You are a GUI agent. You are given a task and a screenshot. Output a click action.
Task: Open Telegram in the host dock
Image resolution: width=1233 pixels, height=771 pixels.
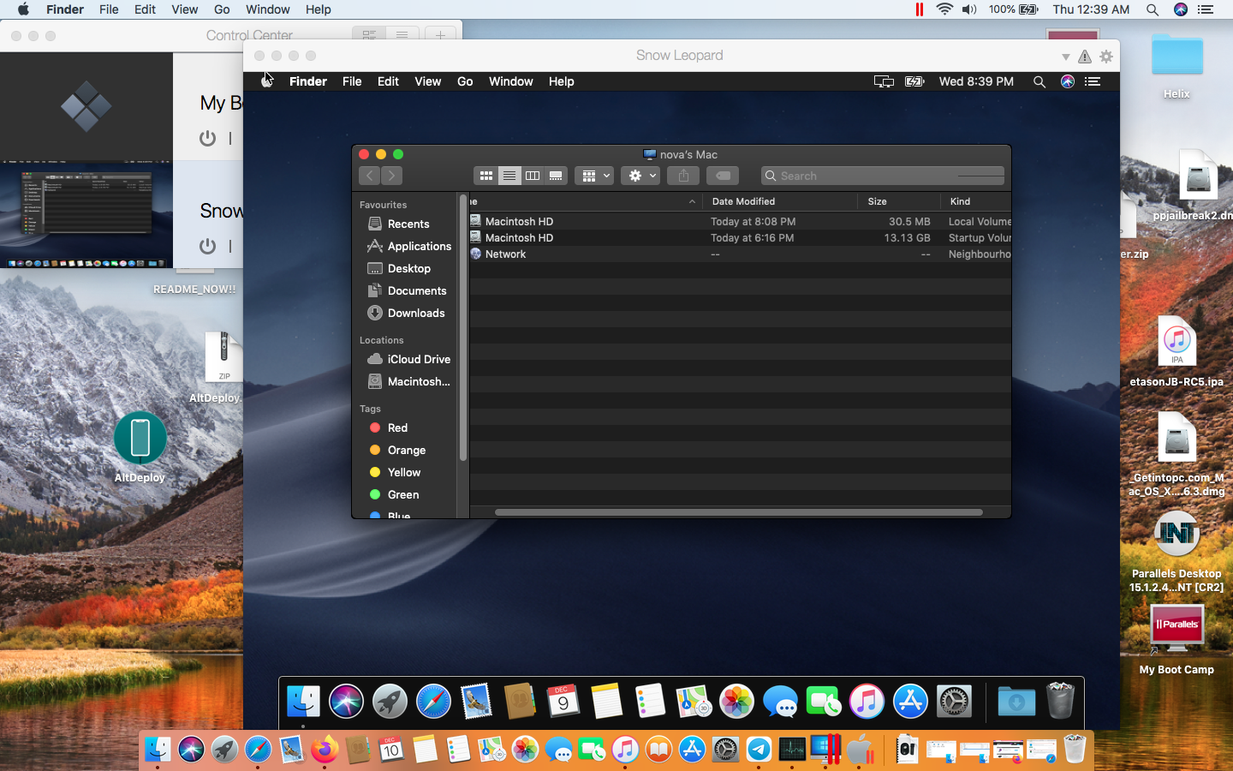click(759, 750)
